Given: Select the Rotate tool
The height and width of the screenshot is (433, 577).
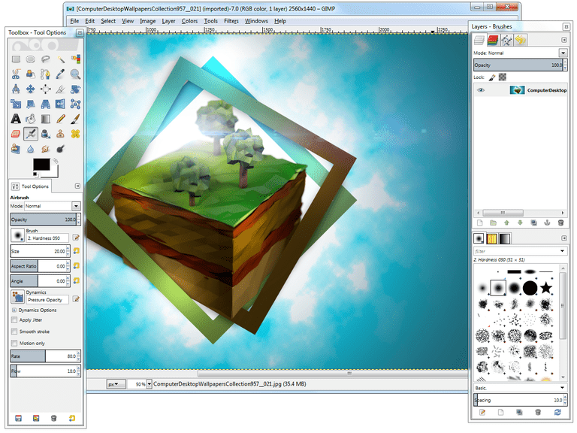Looking at the screenshot, I should tap(75, 89).
